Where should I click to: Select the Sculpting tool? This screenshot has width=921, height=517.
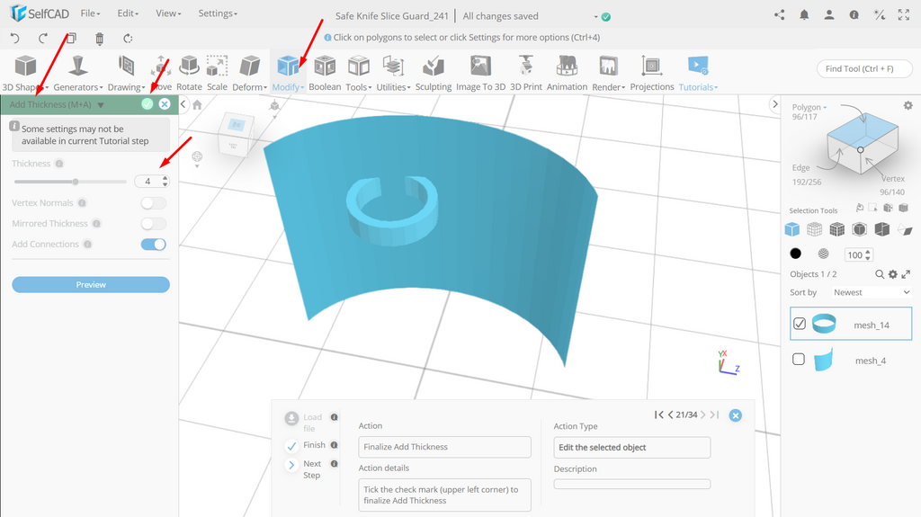[434, 73]
